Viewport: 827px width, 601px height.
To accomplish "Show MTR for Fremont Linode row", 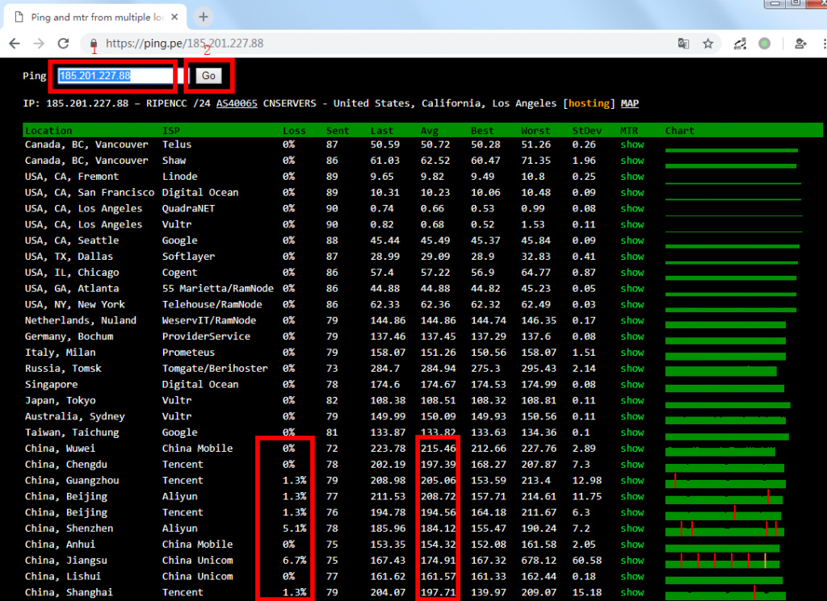I will coord(632,177).
